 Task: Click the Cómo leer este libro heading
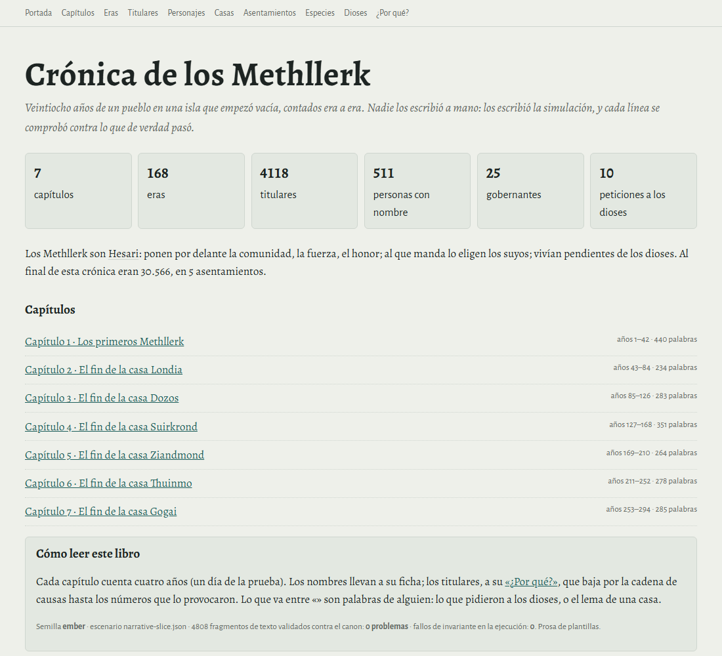[x=88, y=554]
